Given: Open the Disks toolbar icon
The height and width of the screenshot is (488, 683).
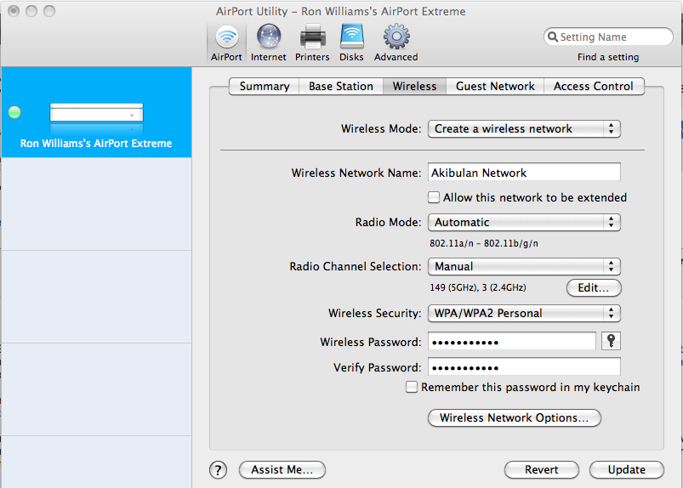Looking at the screenshot, I should (x=351, y=43).
